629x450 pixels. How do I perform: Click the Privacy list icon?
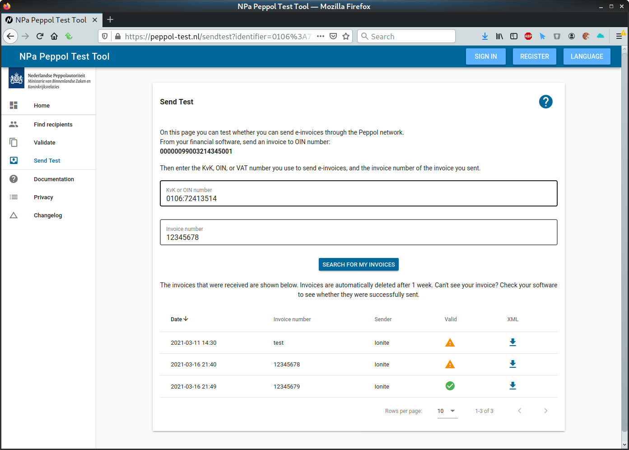14,197
